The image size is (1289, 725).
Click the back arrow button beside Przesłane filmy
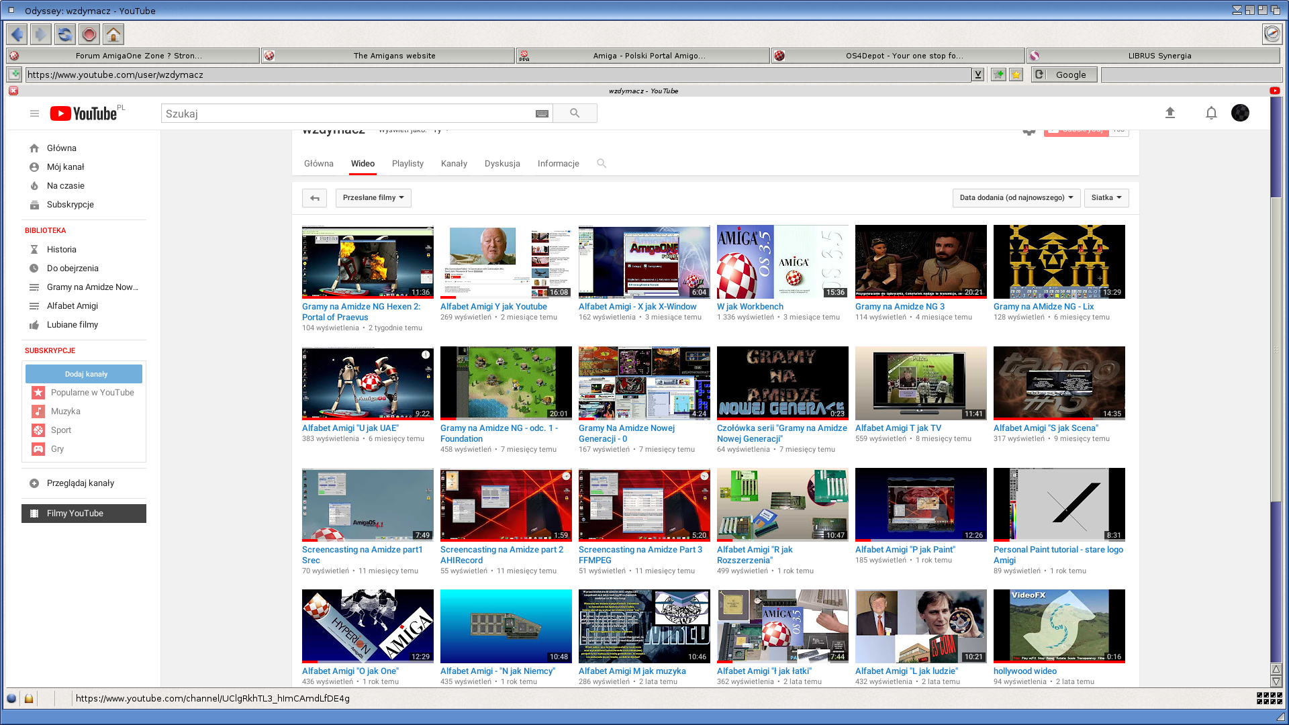[x=314, y=198]
